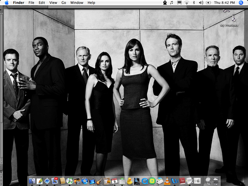Open the Go menu
Viewport: 248px width, 186px height.
(63, 2)
